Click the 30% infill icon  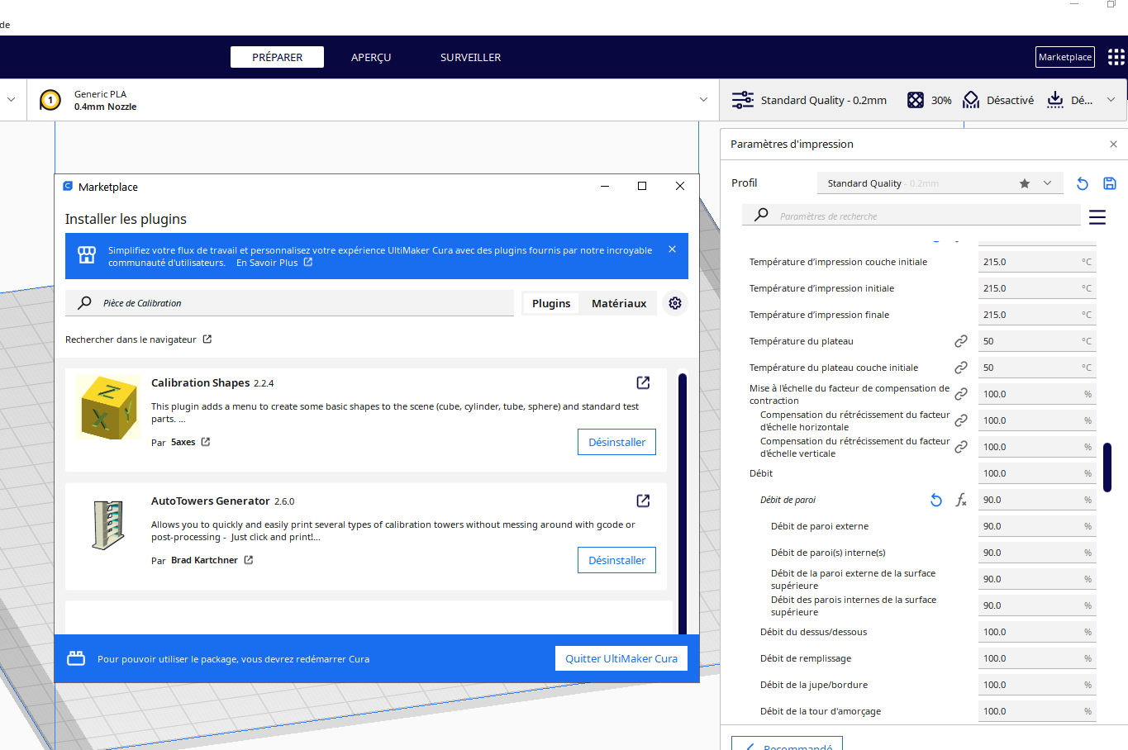916,100
